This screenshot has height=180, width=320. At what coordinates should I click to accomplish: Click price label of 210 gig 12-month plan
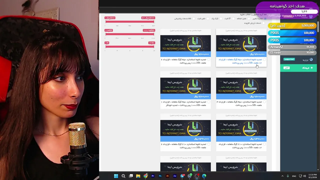[x=241, y=139]
